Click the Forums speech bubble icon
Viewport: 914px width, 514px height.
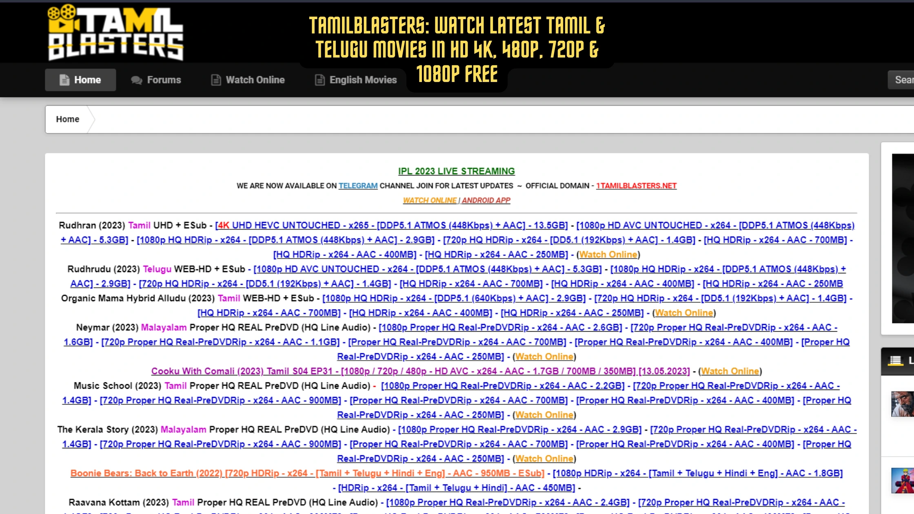pyautogui.click(x=136, y=80)
